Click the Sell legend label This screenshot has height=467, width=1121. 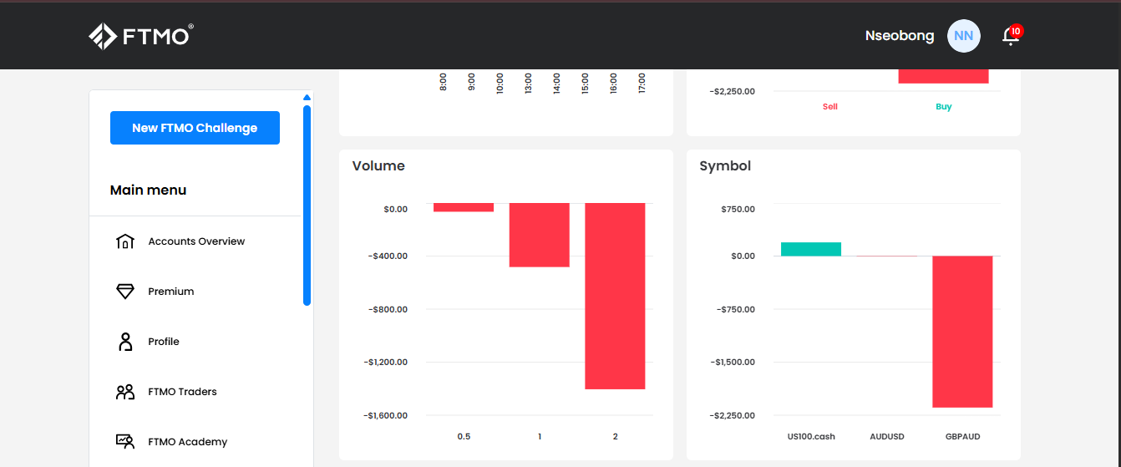click(829, 107)
